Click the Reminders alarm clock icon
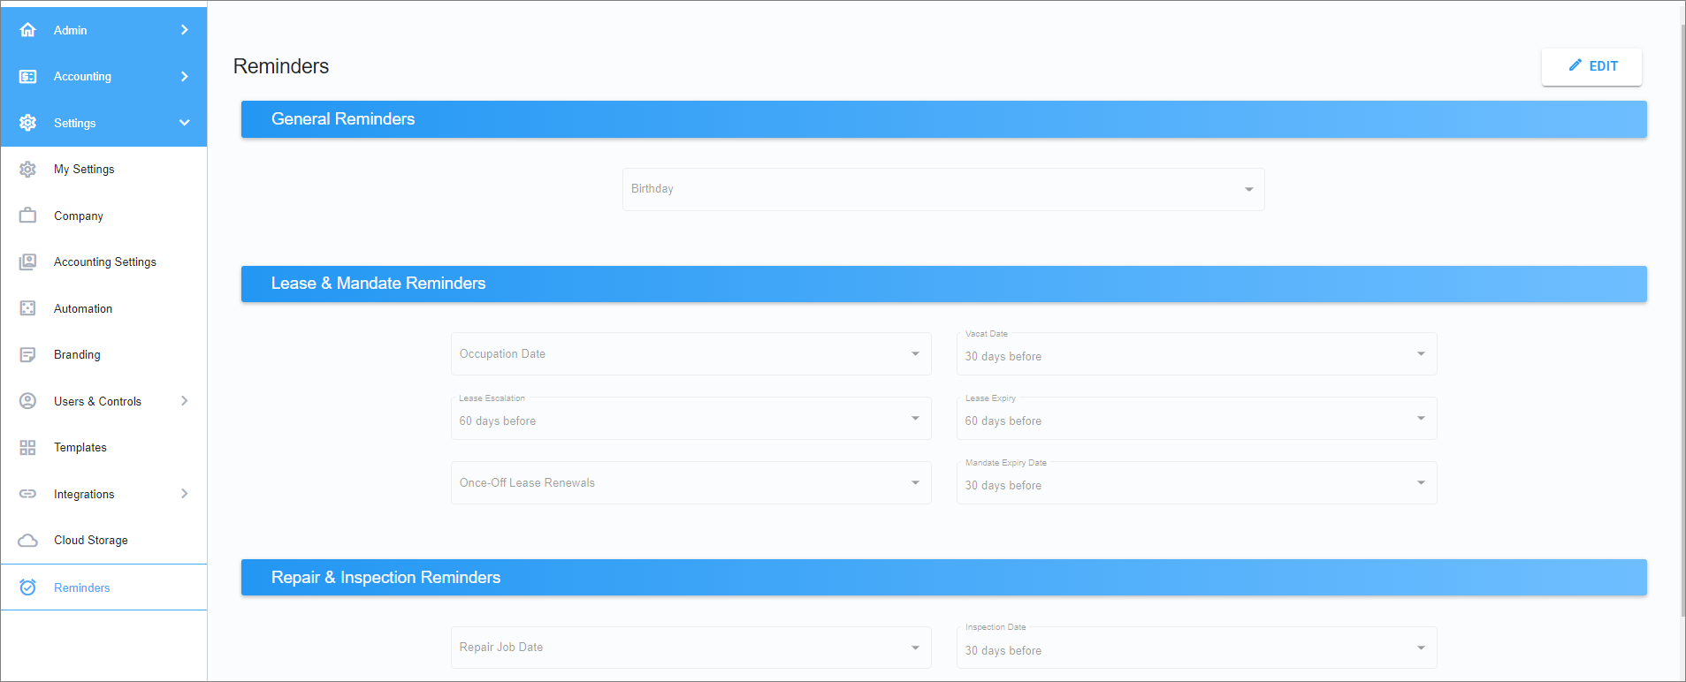 tap(27, 587)
